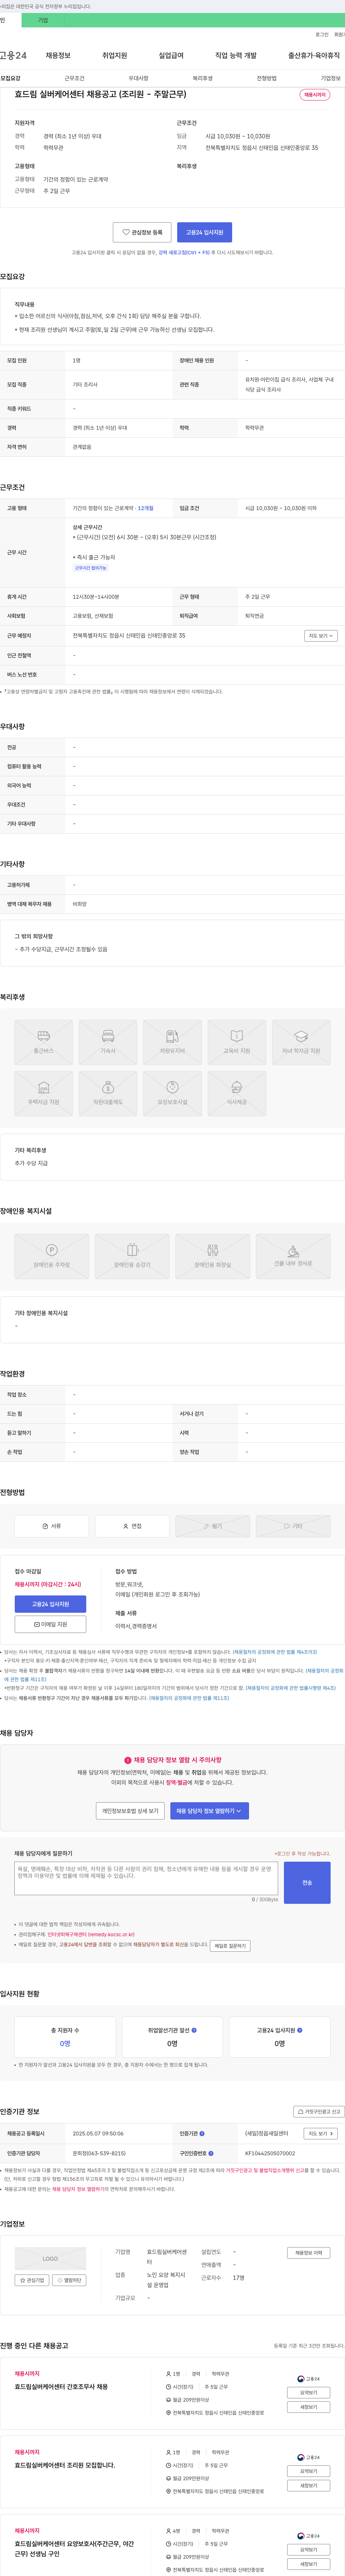Click the 차량유지비 welfare icon
This screenshot has height=2576, width=345.
(x=172, y=1042)
